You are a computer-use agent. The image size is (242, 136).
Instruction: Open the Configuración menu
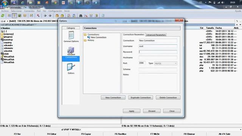coord(55,11)
